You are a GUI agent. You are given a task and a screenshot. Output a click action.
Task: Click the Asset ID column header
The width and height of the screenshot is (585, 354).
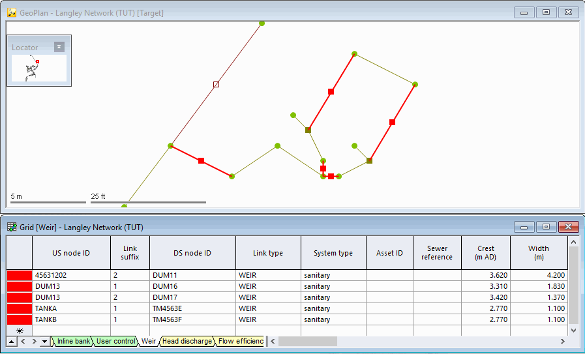[389, 253]
